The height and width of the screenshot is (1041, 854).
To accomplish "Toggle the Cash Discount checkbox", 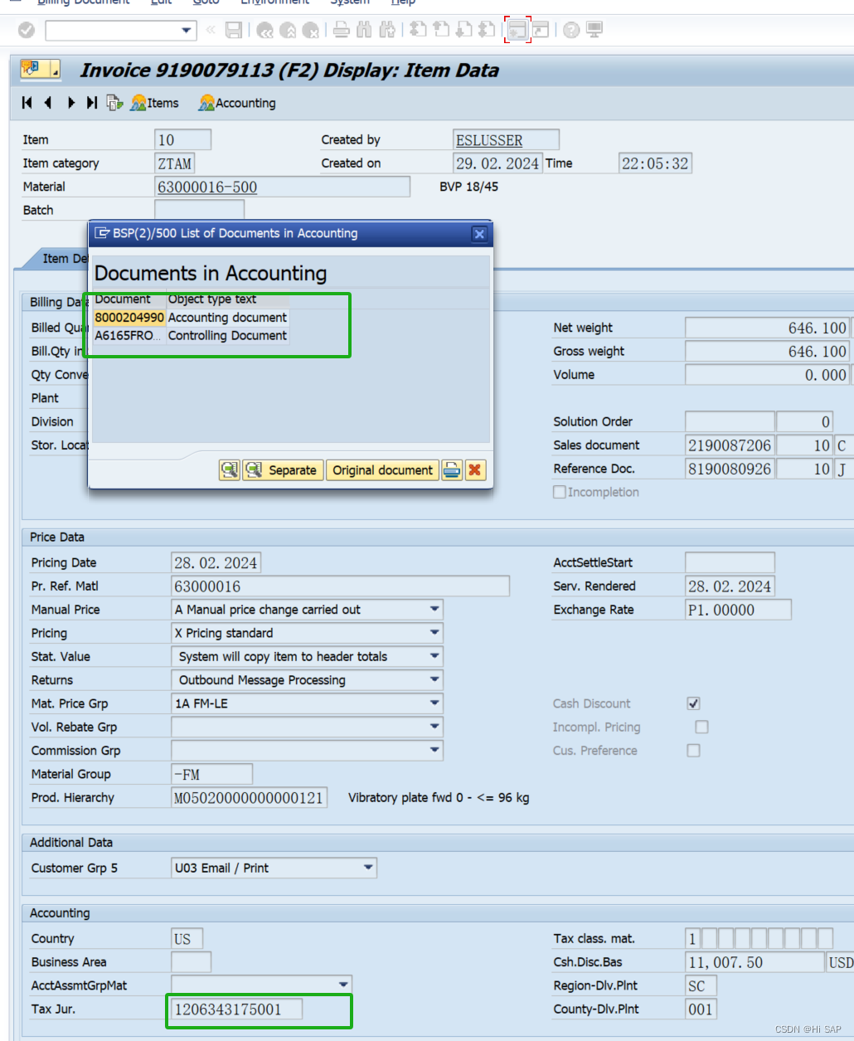I will tap(694, 703).
